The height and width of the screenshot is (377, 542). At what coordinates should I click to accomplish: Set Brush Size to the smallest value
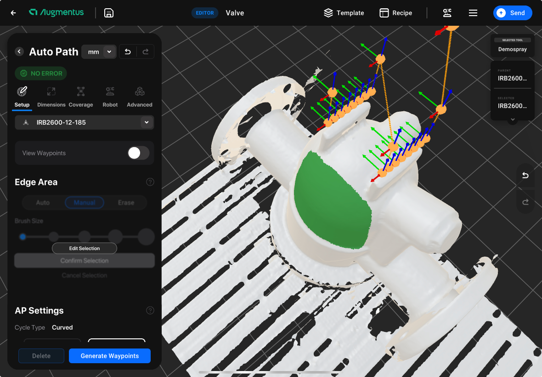[23, 237]
